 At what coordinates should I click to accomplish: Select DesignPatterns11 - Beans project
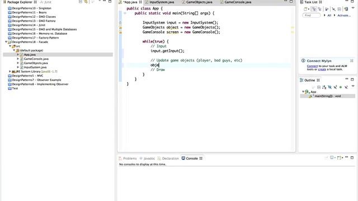coord(29,12)
